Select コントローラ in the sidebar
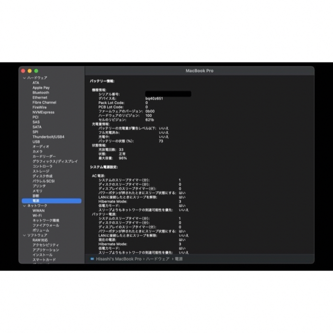This screenshot has height=333, width=333. (x=43, y=166)
